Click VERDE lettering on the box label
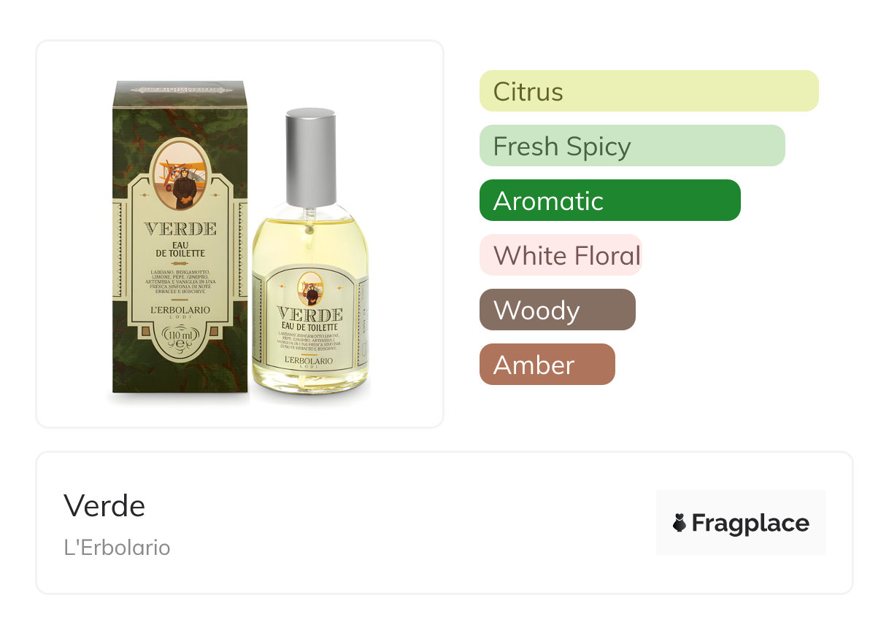The height and width of the screenshot is (630, 889). point(180,229)
